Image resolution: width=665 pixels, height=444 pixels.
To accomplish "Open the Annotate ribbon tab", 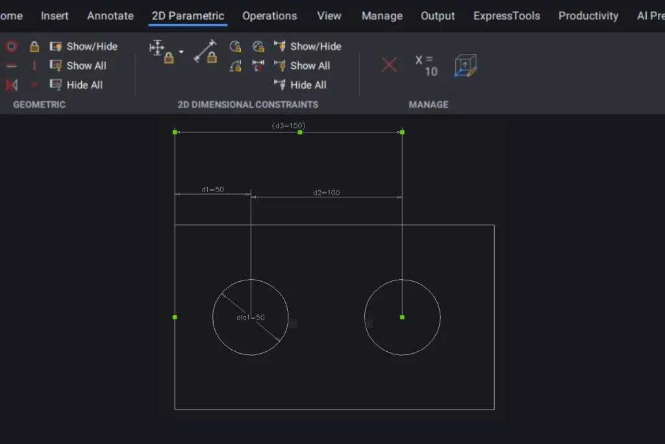I will point(110,16).
